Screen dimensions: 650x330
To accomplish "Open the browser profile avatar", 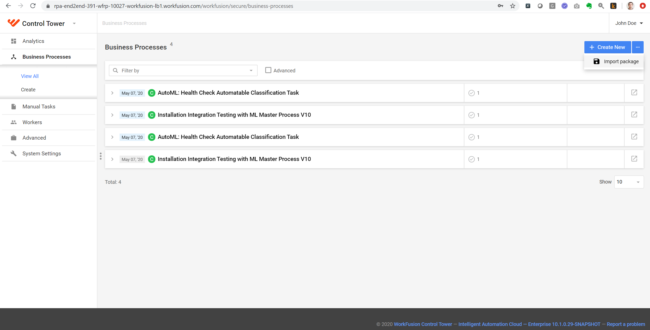I will pos(630,6).
